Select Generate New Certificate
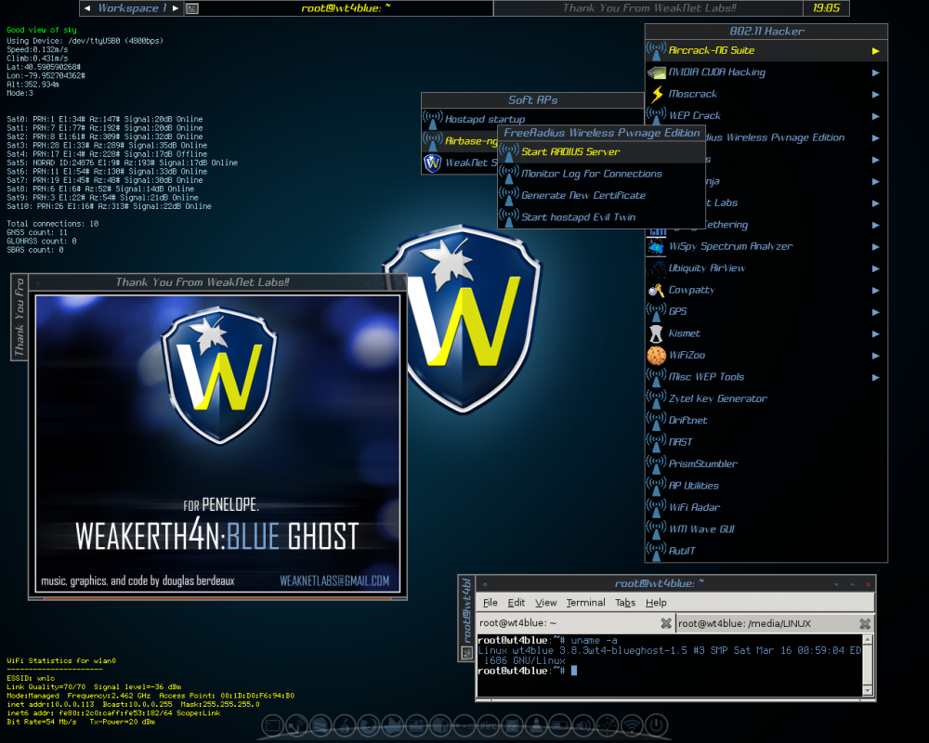This screenshot has width=929, height=743. coord(601,195)
